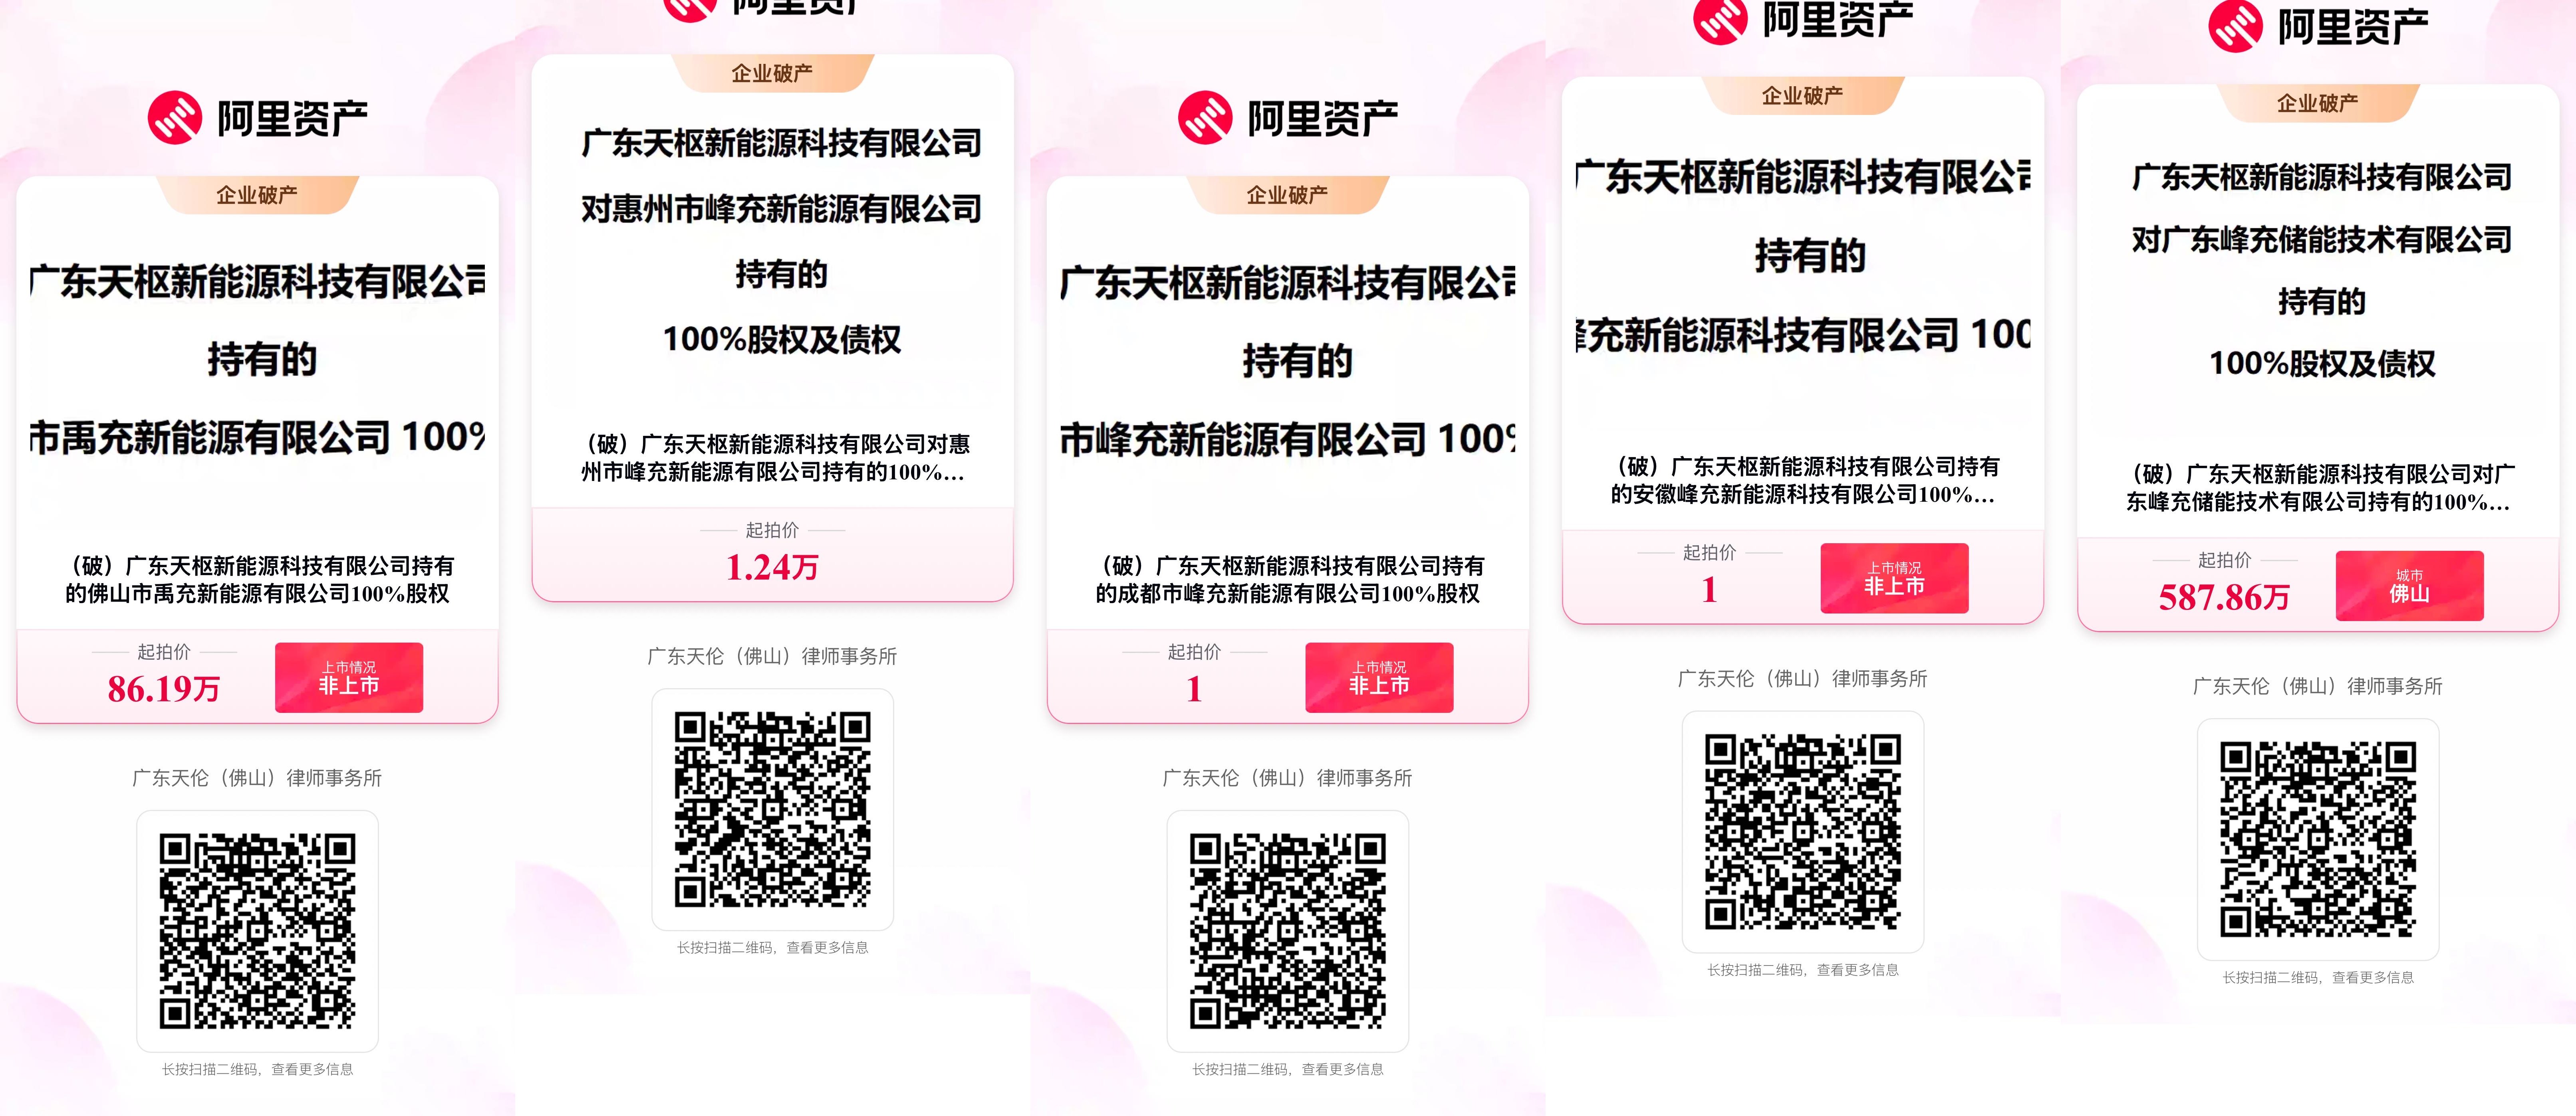This screenshot has width=2576, height=1116.
Task: Click title 对惠州市峰充新能源有限公司
Action: [781, 209]
